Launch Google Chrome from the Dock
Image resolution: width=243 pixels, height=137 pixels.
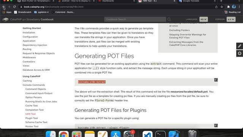tap(64, 134)
